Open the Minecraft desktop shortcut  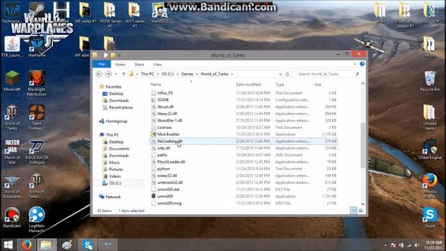[12, 81]
